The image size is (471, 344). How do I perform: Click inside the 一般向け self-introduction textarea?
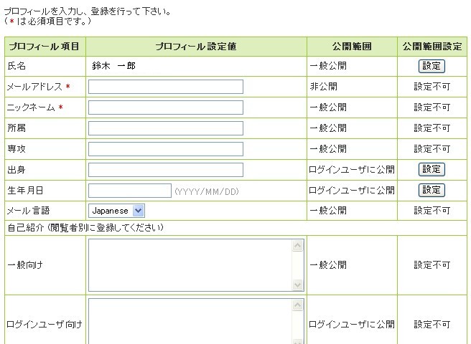pos(190,265)
